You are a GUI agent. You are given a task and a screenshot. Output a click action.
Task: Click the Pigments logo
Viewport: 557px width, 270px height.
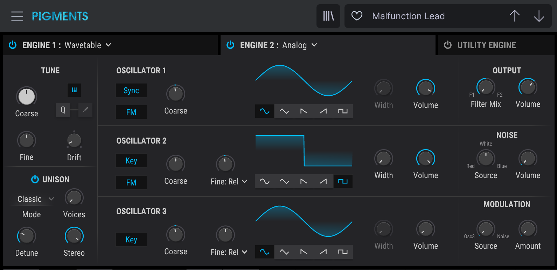point(60,16)
